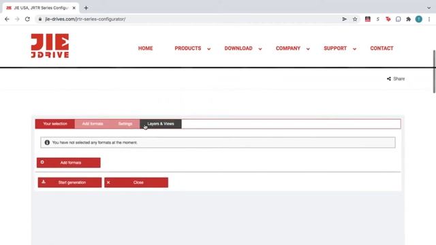Click the Start generation button
Screen dimensions: 436x245
69,182
